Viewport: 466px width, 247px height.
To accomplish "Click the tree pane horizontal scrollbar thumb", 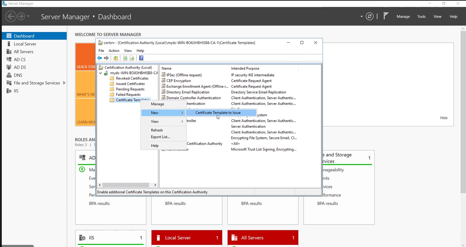I will point(126,185).
